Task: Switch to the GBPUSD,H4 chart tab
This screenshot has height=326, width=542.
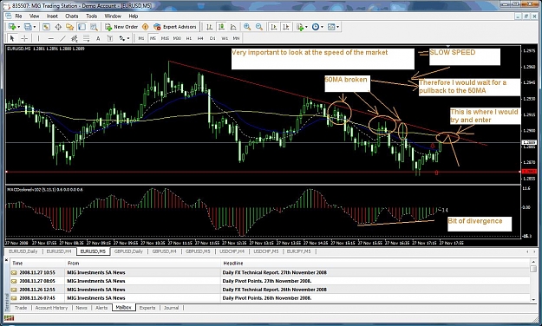Action: 165,251
